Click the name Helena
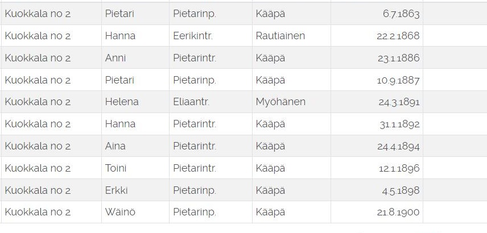The width and height of the screenshot is (487, 233). 122,102
